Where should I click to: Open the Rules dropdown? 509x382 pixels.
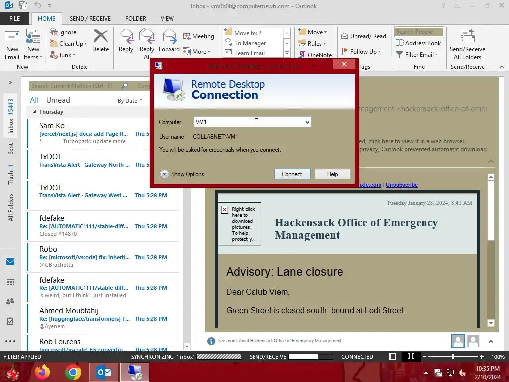[312, 44]
